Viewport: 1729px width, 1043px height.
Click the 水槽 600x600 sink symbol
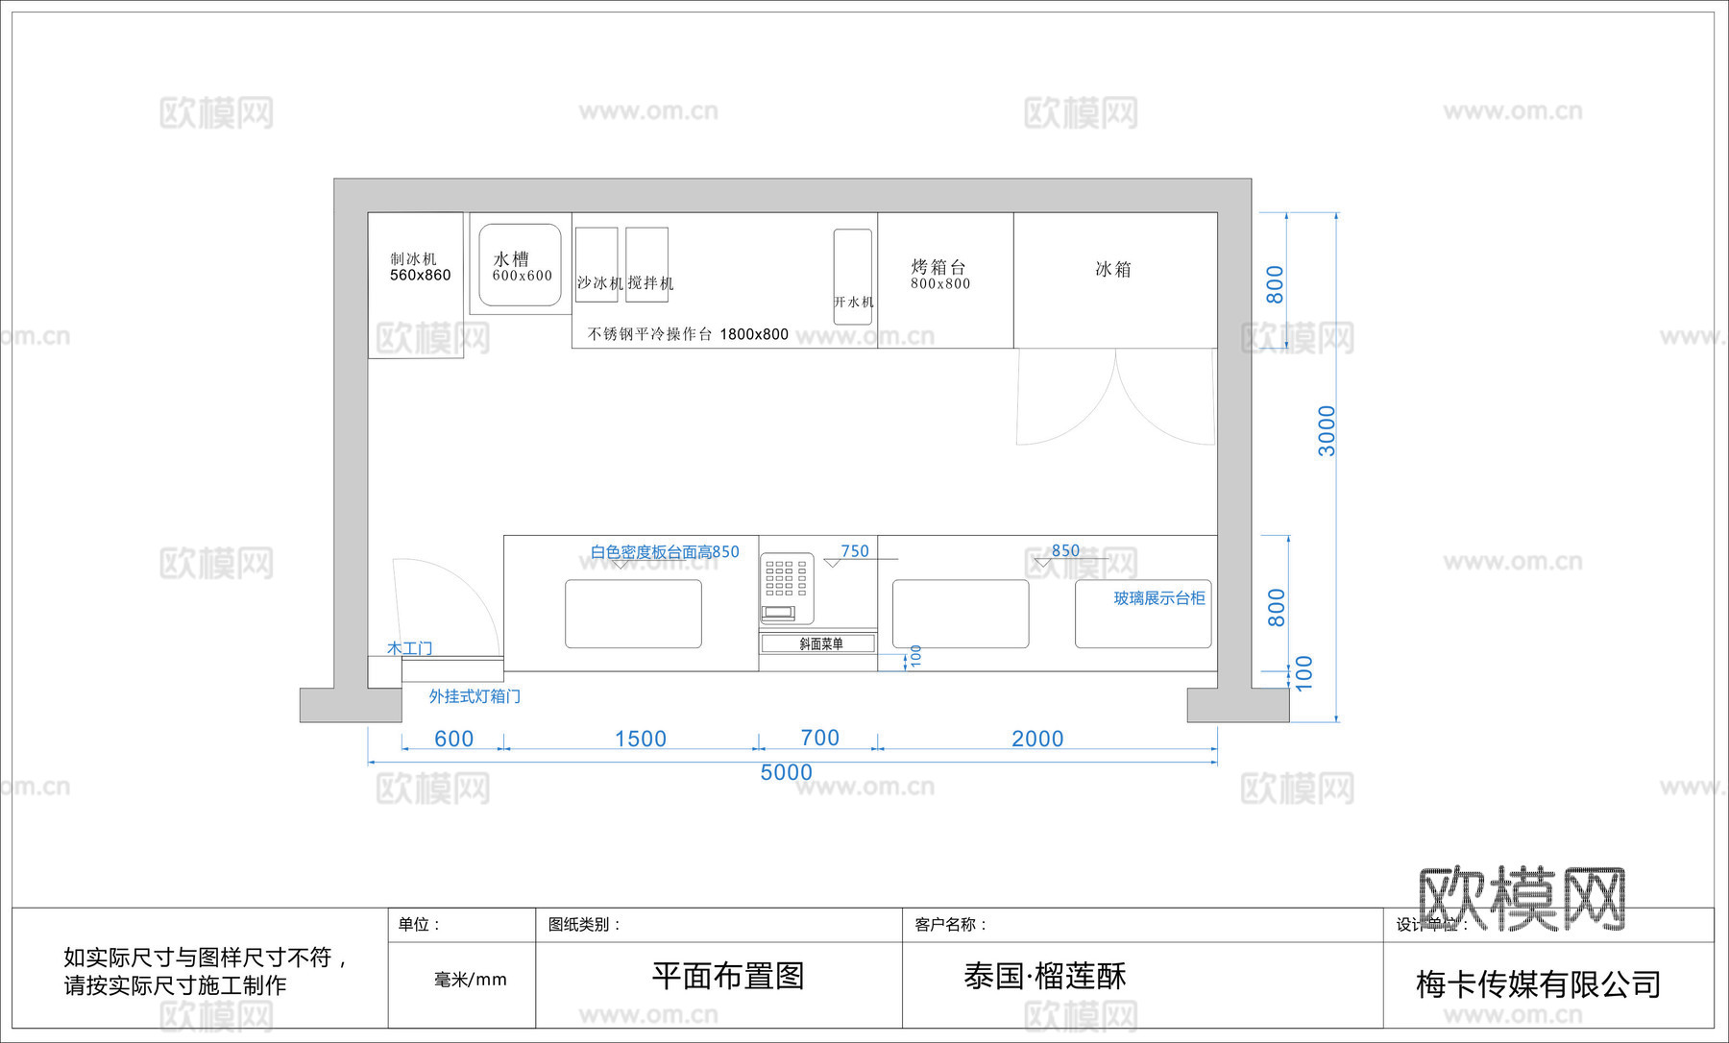pyautogui.click(x=518, y=266)
